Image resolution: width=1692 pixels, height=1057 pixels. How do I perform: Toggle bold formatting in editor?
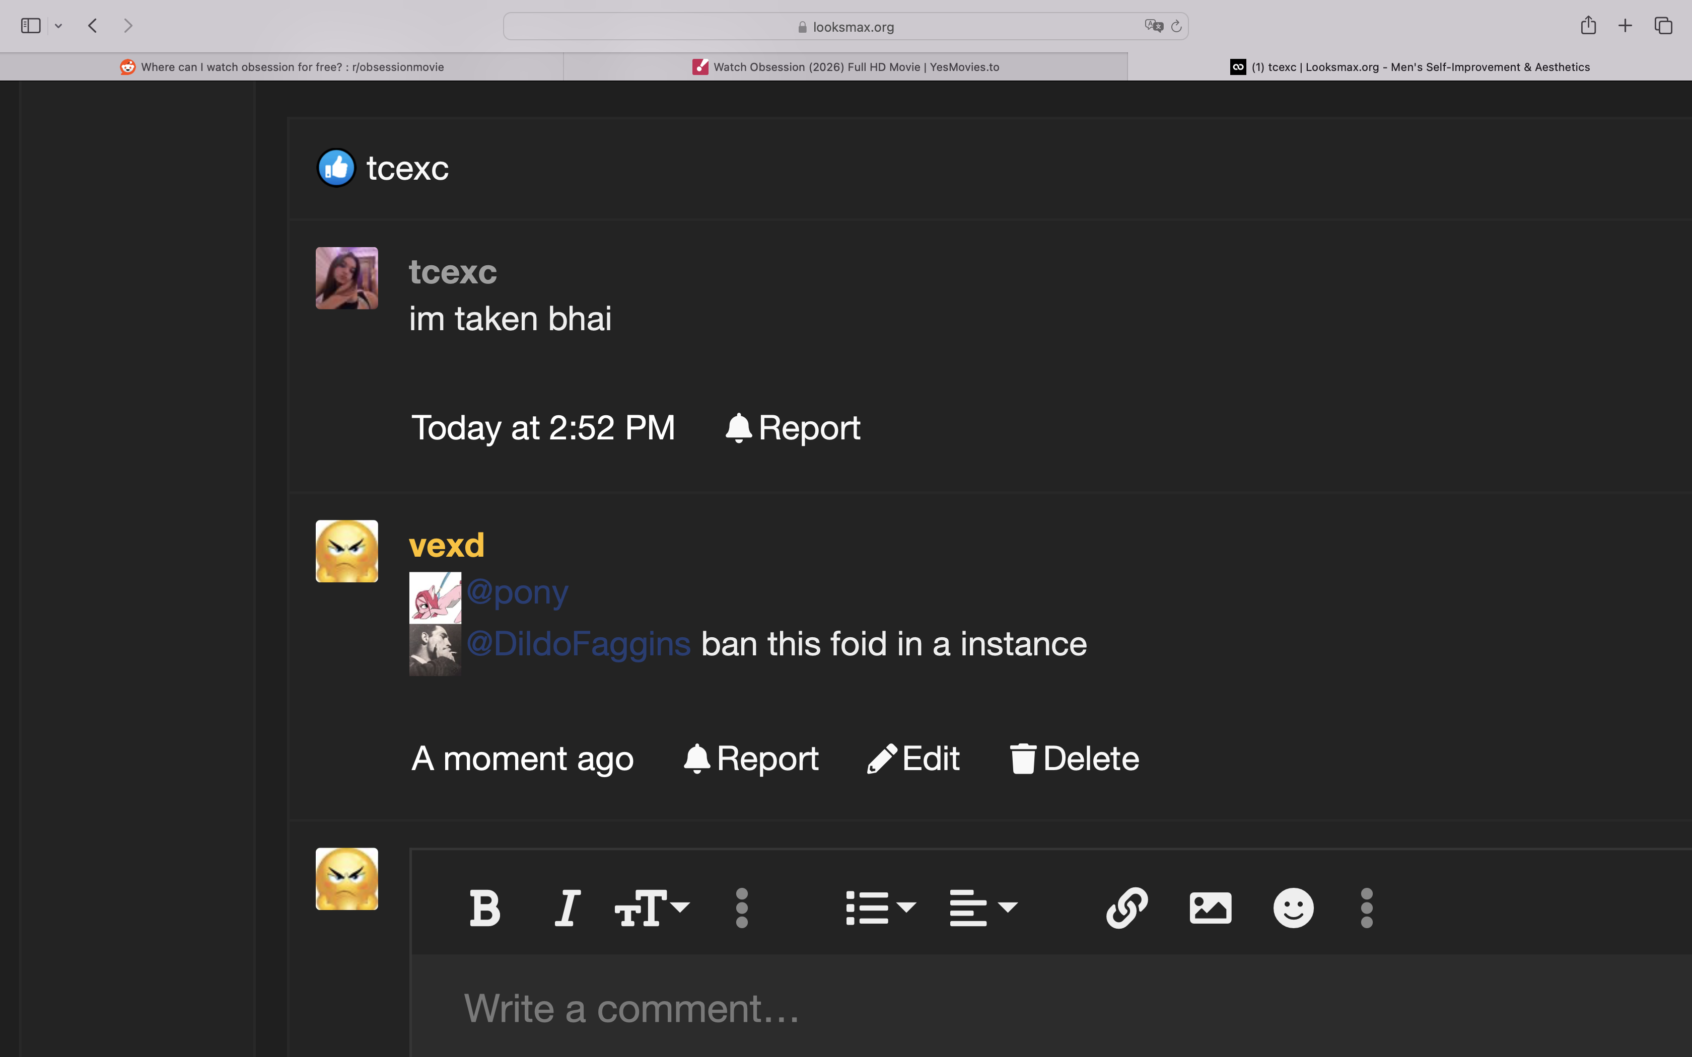[x=484, y=908]
